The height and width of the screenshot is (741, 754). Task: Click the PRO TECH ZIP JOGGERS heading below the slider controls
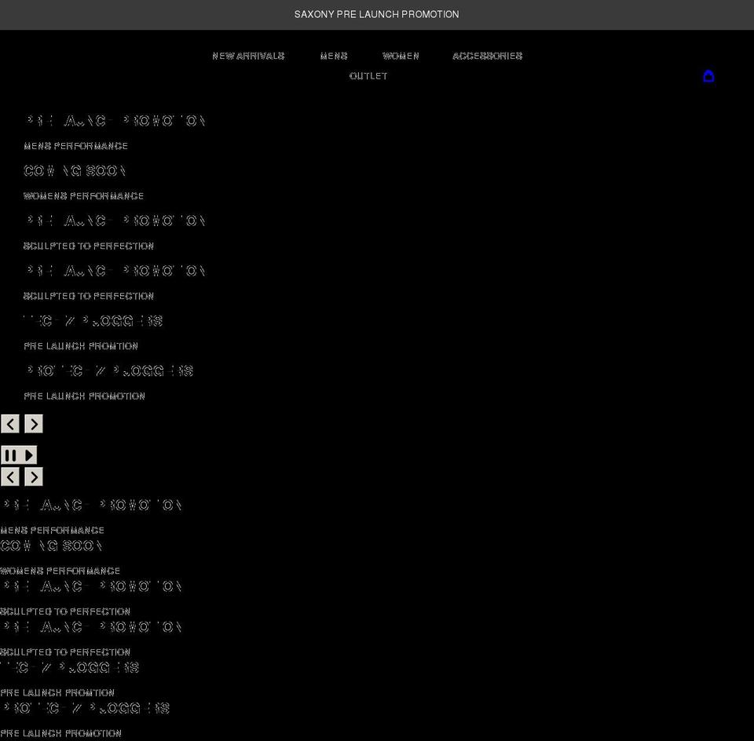pyautogui.click(x=85, y=708)
